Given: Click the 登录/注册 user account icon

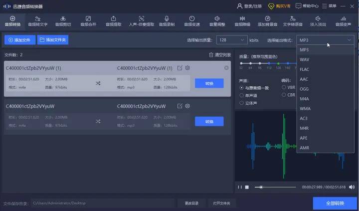Looking at the screenshot, I should click(x=239, y=6).
